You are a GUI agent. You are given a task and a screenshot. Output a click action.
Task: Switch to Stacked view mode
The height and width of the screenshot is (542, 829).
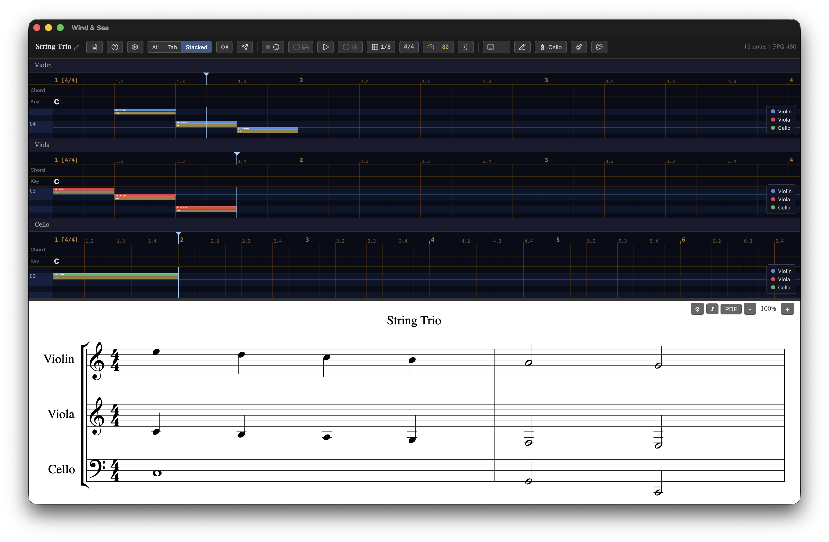196,47
